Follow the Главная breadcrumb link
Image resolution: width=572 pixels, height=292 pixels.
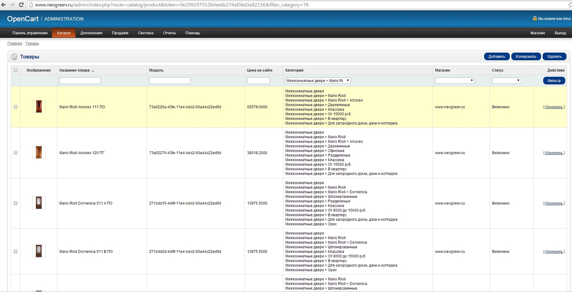(15, 44)
